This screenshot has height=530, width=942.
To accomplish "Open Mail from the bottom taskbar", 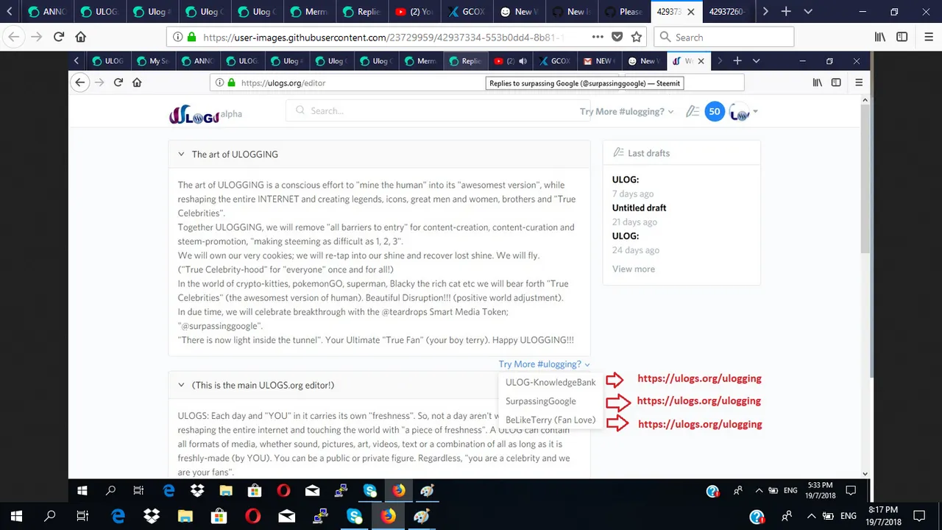I will coord(287,517).
